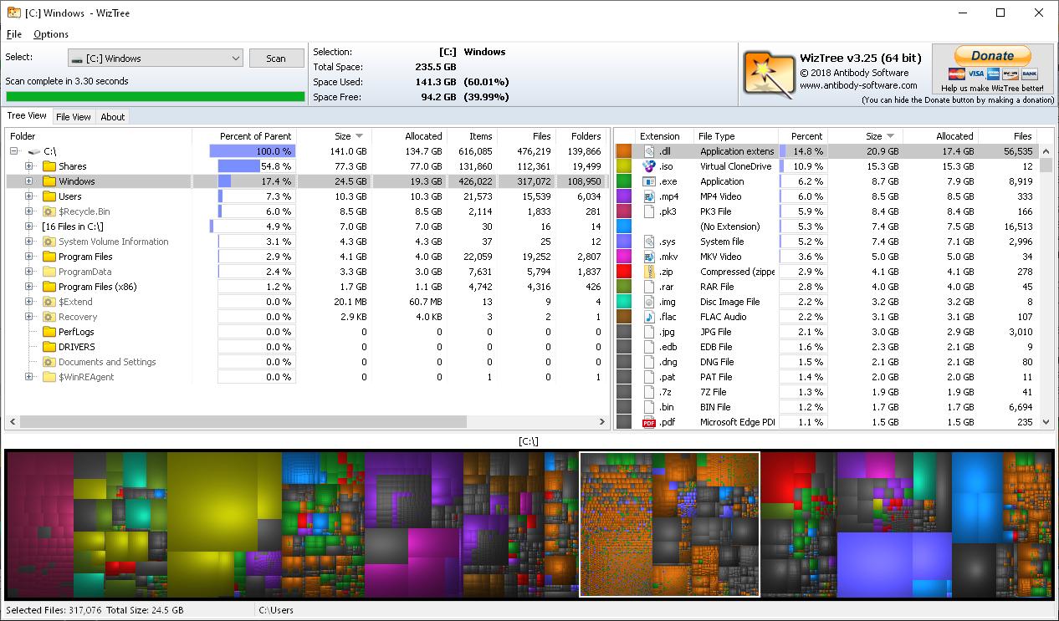Click the 56,535 files count for .dll

click(1016, 151)
